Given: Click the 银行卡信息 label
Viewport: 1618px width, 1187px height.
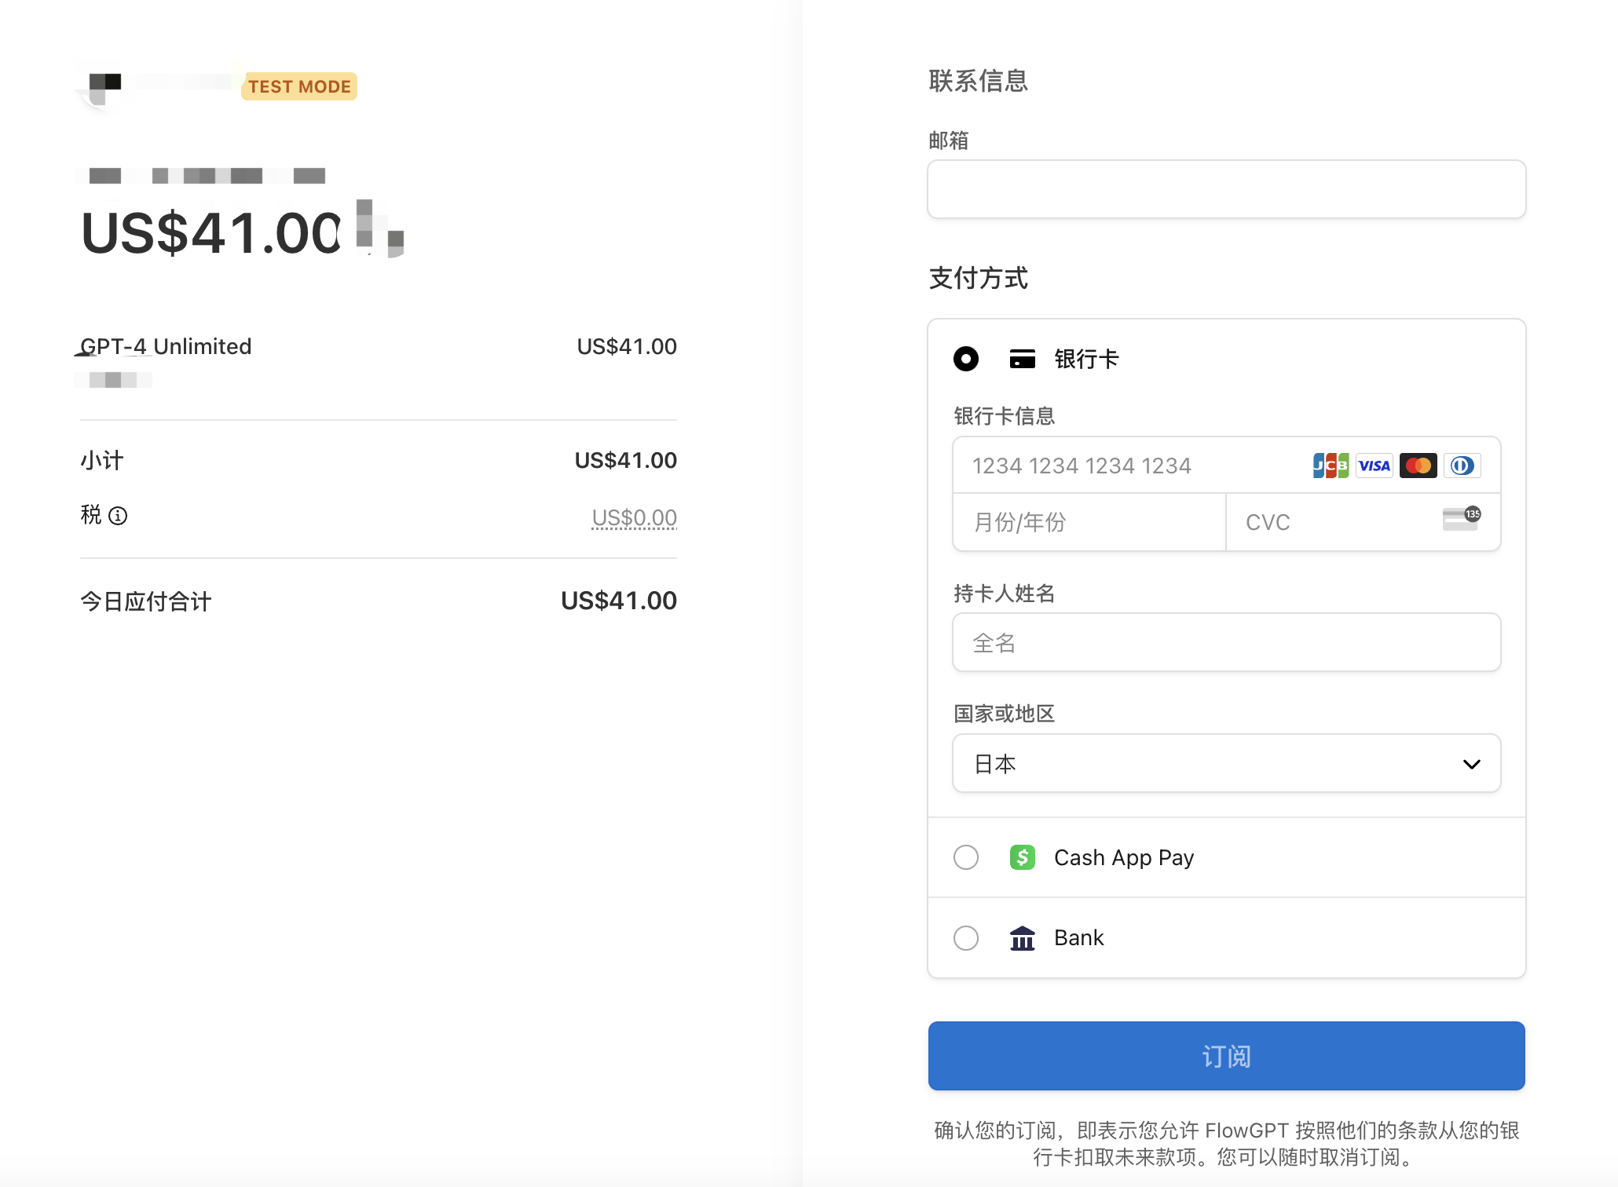Looking at the screenshot, I should point(1004,416).
